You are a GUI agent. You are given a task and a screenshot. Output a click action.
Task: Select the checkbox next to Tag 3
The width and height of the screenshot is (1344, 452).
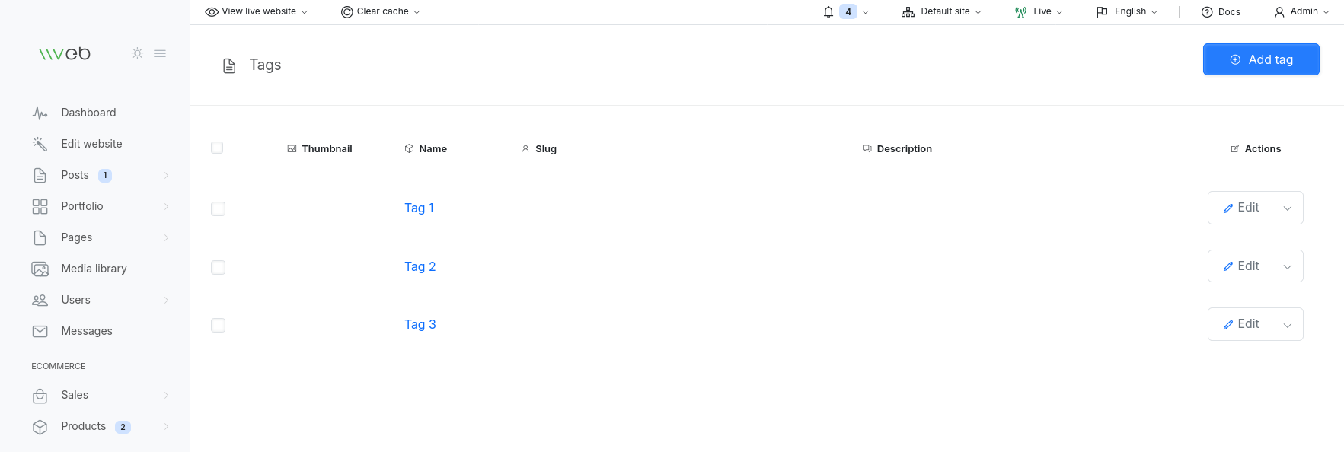pyautogui.click(x=218, y=325)
